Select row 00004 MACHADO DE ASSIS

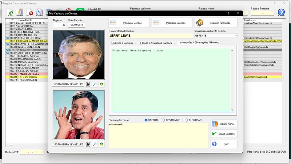27,59
